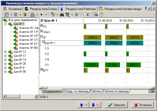Viewport: 157px width, 111px height.
Task: Click the binoculars search icon
Action: click(62, 15)
